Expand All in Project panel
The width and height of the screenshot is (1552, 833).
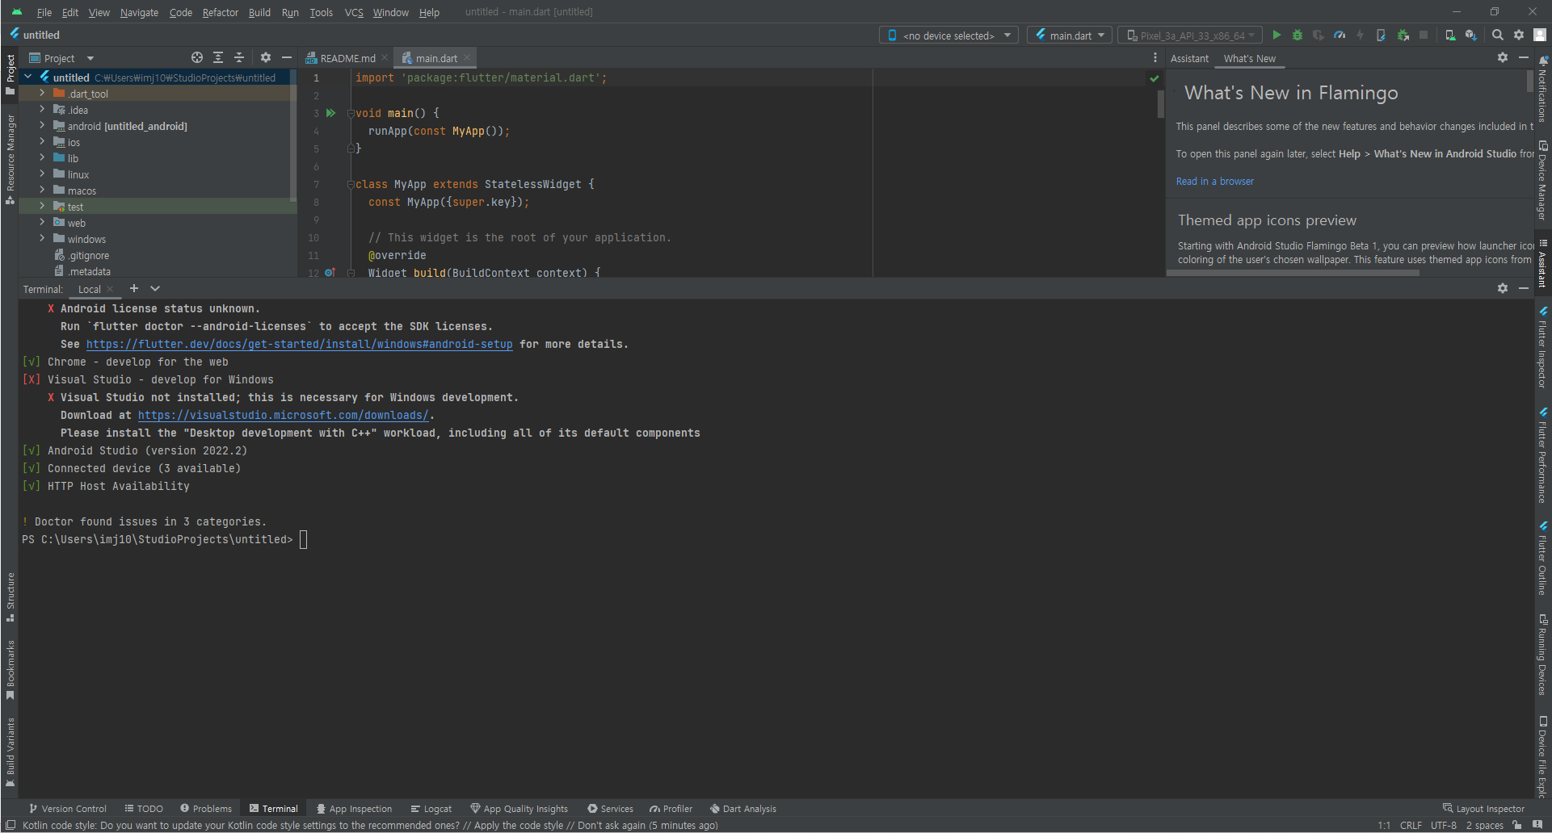pyautogui.click(x=218, y=57)
